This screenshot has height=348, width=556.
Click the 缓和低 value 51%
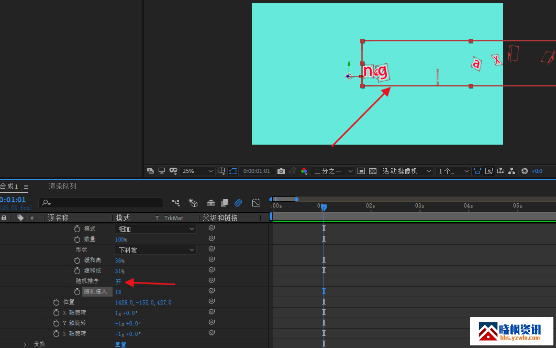pyautogui.click(x=120, y=271)
